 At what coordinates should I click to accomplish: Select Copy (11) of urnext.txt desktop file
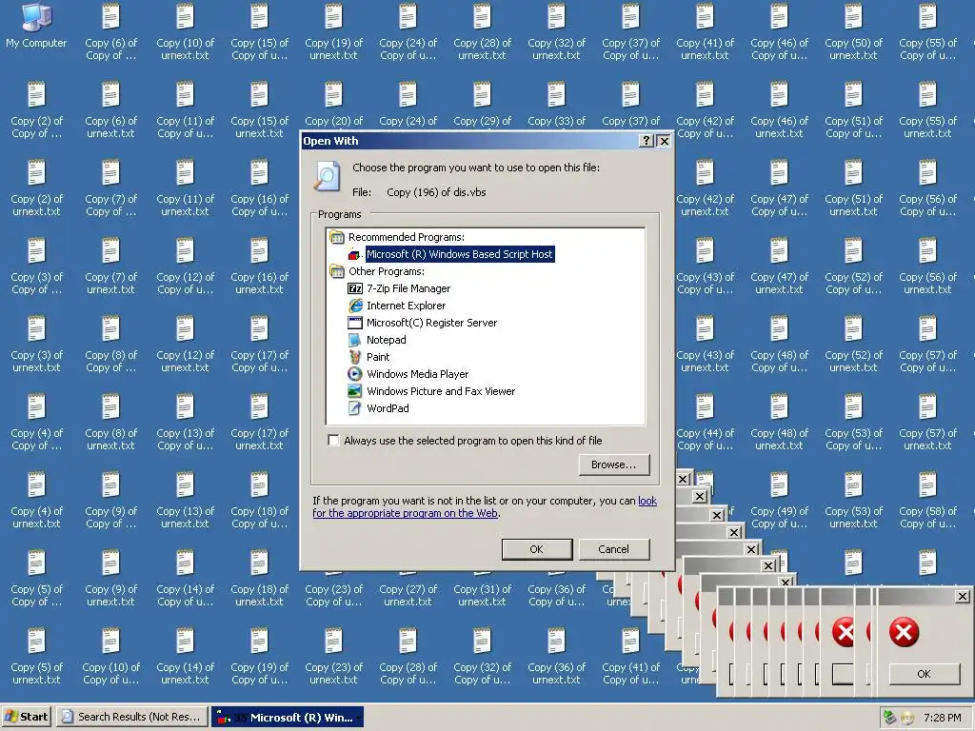[186, 189]
